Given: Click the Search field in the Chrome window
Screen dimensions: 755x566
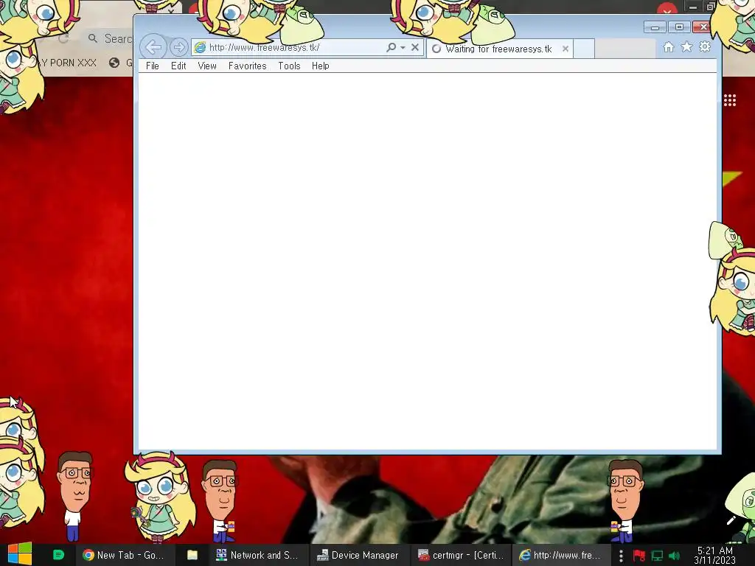Looking at the screenshot, I should pyautogui.click(x=111, y=38).
